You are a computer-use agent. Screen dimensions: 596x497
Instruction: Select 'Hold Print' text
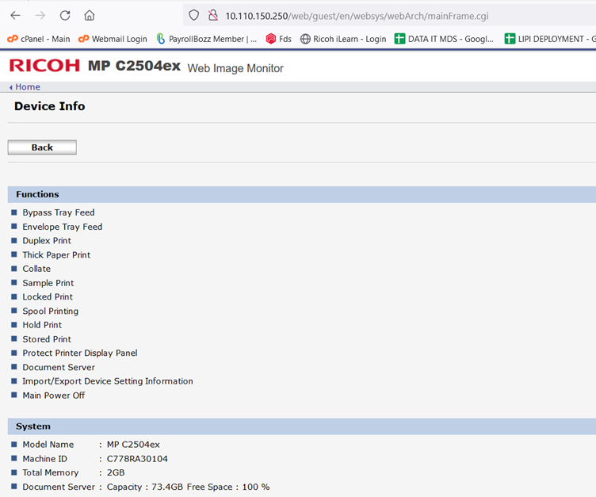[x=42, y=325]
